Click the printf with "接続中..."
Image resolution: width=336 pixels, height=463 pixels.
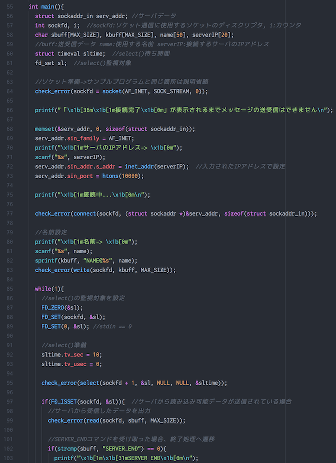[93, 195]
